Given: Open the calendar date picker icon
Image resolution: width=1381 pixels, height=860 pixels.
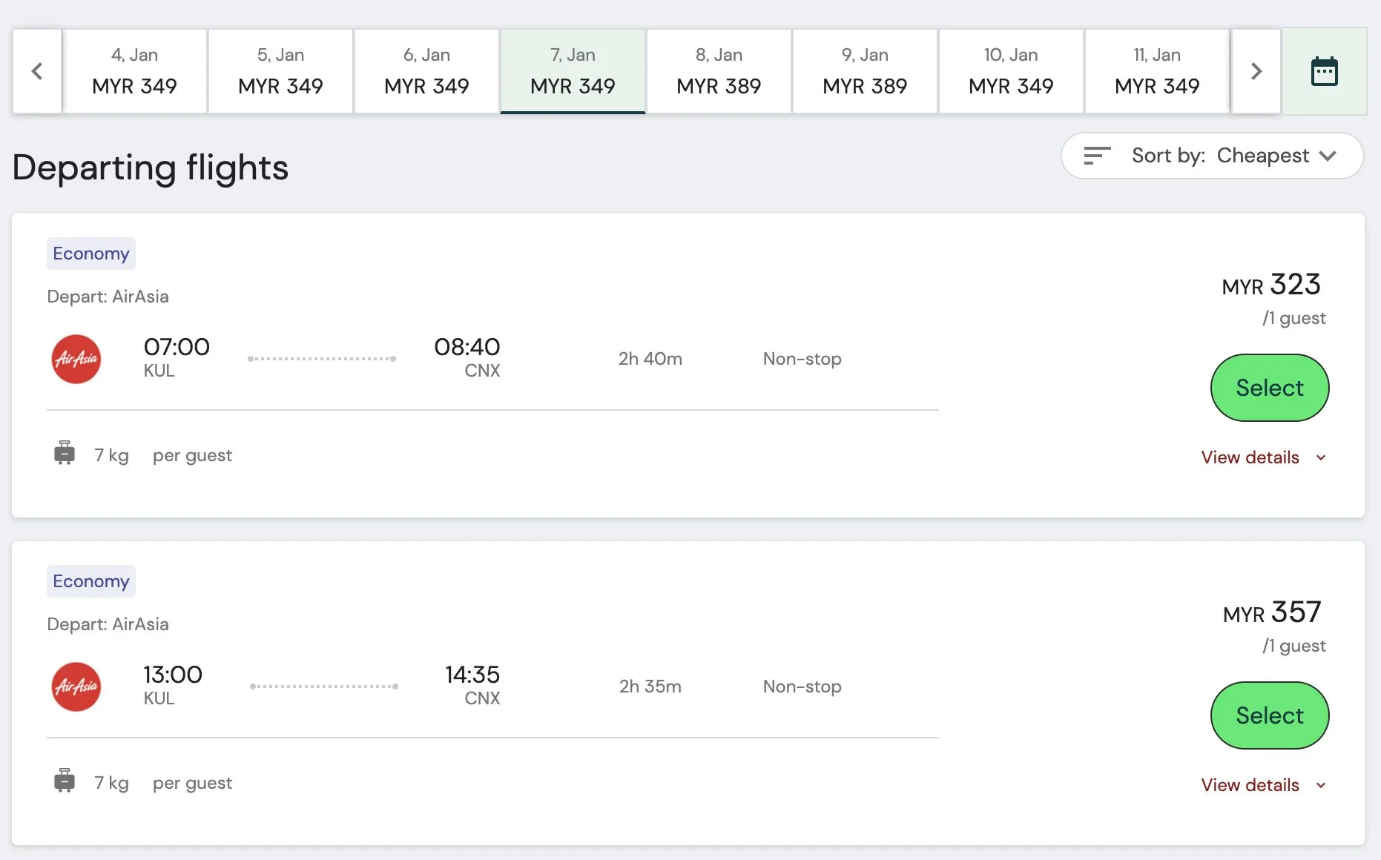Looking at the screenshot, I should [x=1324, y=72].
